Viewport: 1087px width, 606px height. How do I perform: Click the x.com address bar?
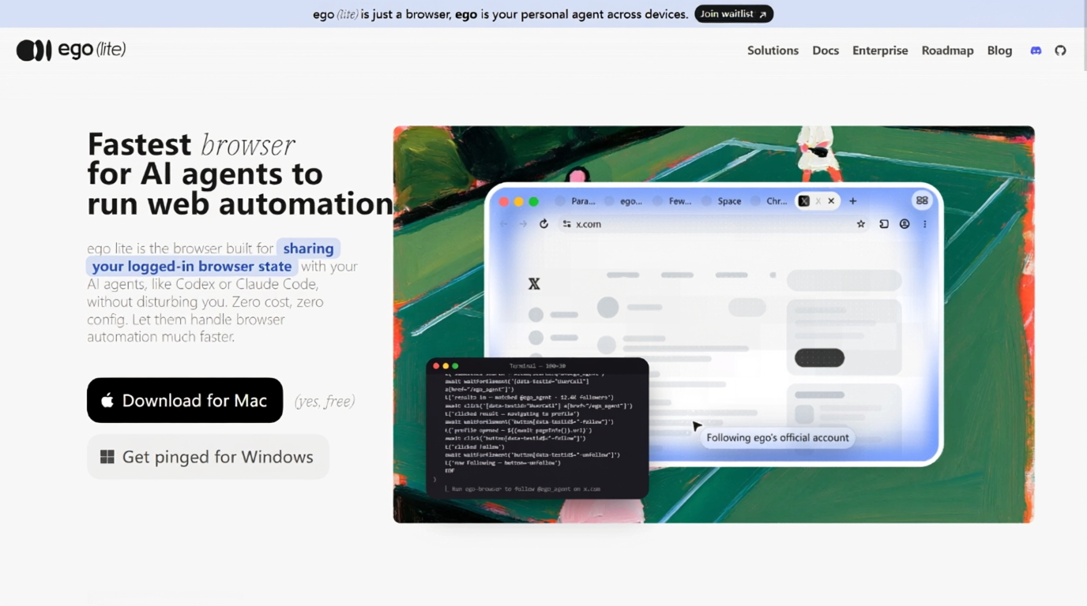[x=709, y=224]
